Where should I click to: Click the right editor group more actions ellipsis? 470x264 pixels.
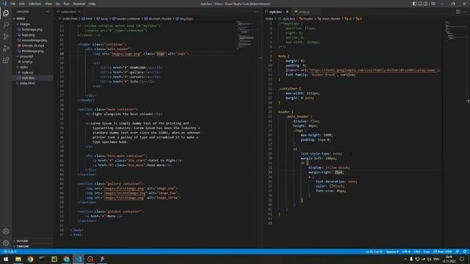coord(464,12)
